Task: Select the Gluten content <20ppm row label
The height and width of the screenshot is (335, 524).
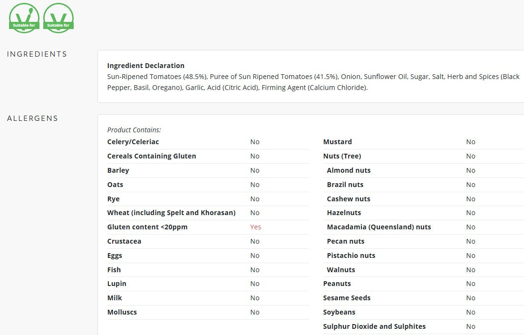Action: (147, 227)
